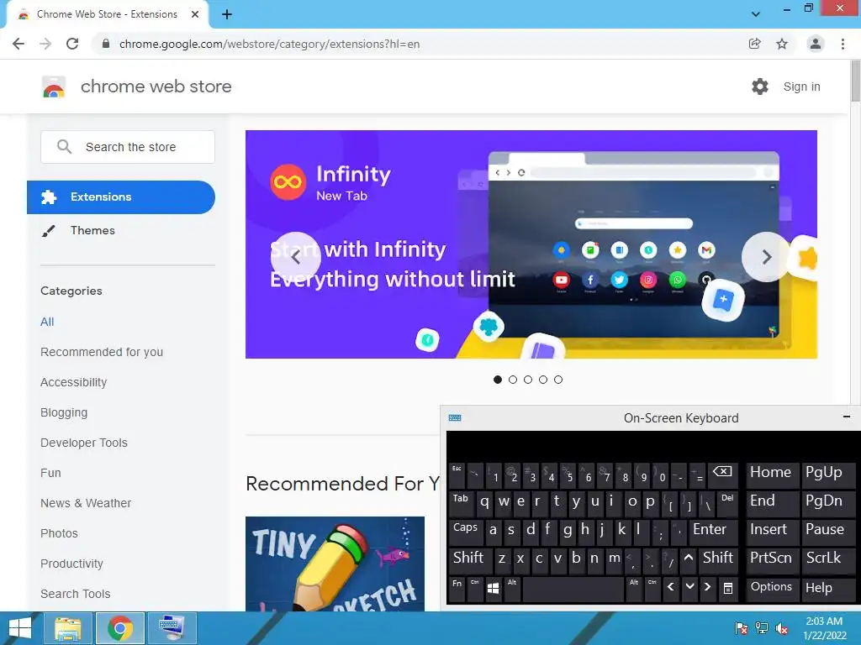Toggle the right Shift key on the keyboard
The image size is (861, 645).
718,559
